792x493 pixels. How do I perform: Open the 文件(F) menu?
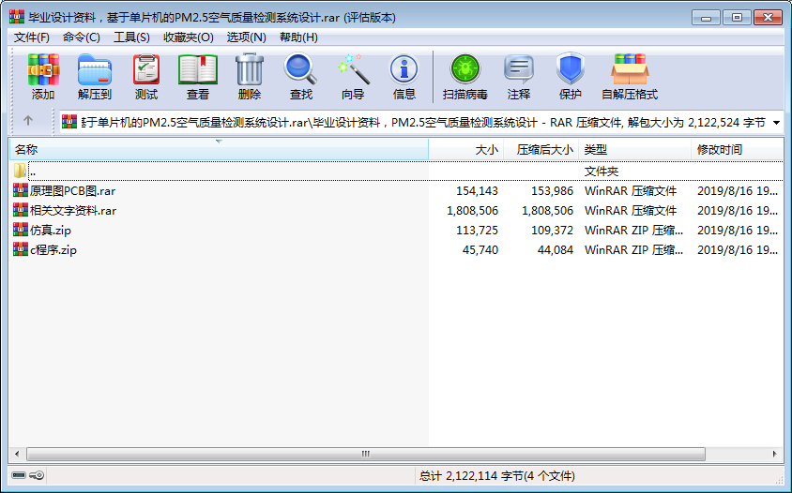(x=31, y=37)
